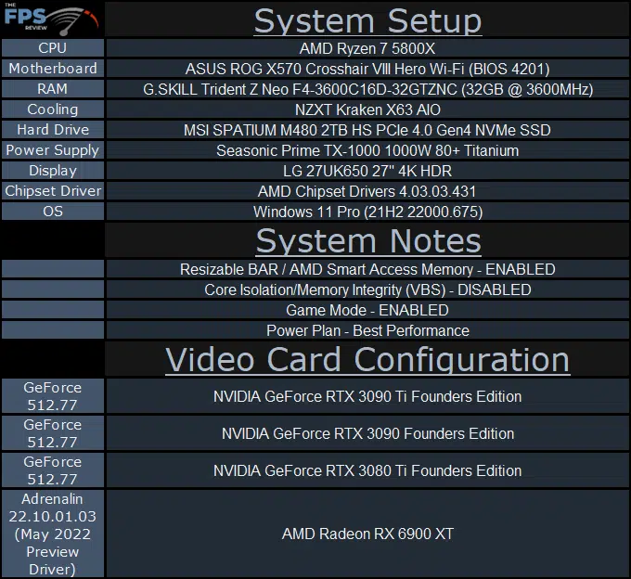Click the System Setup heading
This screenshot has width=631, height=579.
click(367, 20)
